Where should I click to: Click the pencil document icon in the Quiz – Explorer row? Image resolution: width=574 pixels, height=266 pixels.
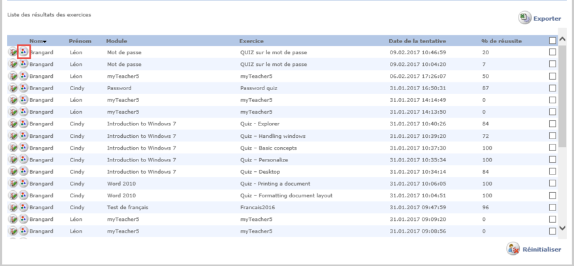13,124
